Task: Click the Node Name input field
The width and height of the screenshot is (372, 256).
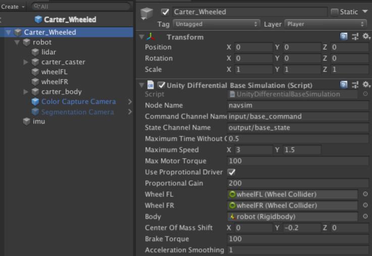Action: (298, 105)
